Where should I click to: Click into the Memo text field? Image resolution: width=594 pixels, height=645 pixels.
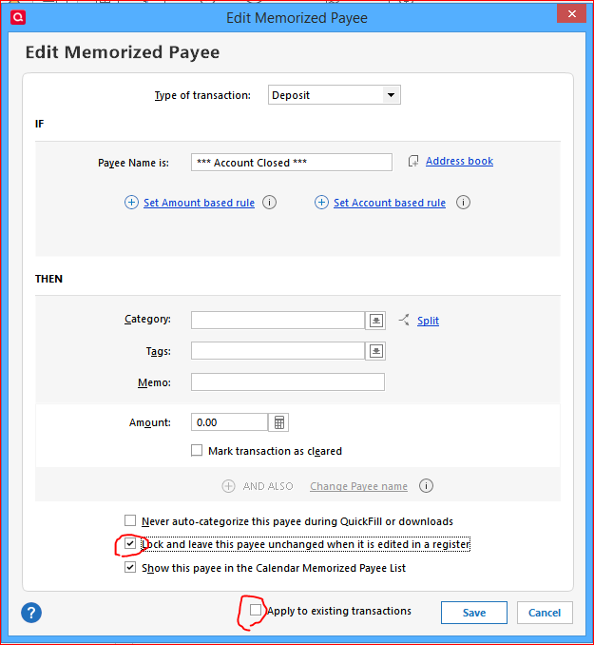pyautogui.click(x=288, y=382)
